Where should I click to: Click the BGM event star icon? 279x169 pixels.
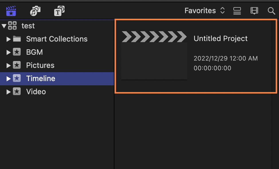coord(17,52)
